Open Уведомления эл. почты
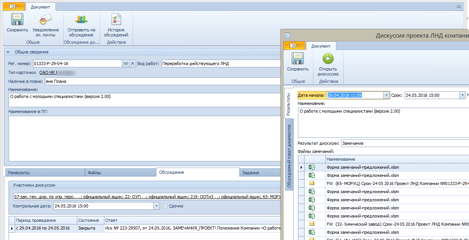Screen dimensions: 469x240 point(46,26)
